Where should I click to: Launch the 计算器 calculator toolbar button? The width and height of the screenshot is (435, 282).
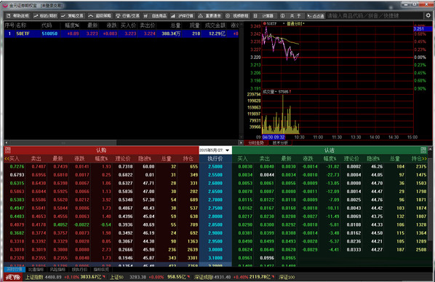[264, 16]
